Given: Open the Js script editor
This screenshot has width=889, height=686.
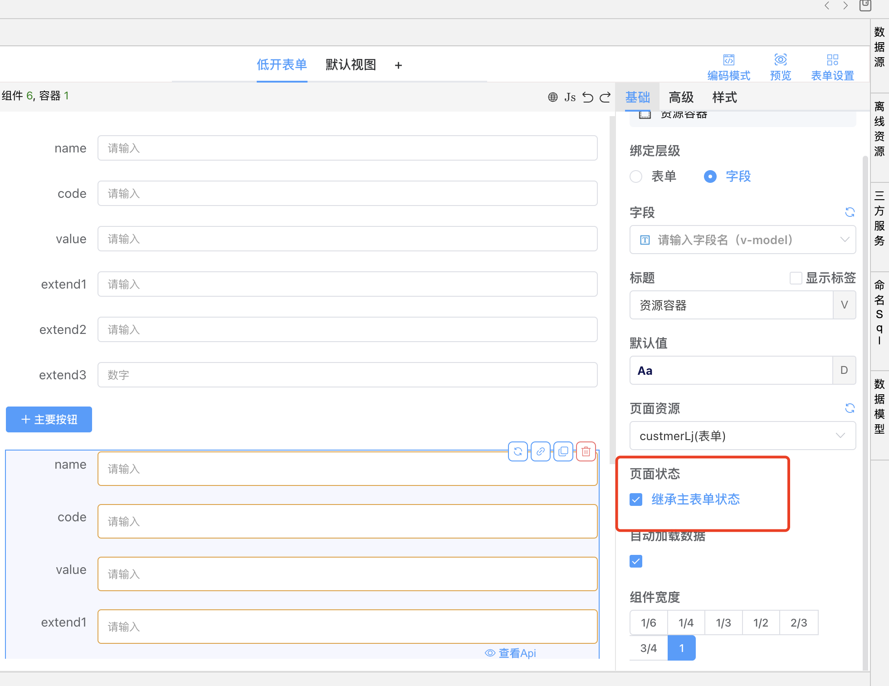Looking at the screenshot, I should tap(570, 97).
